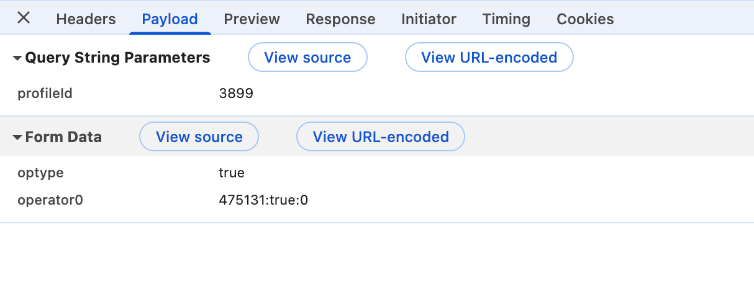Image resolution: width=754 pixels, height=284 pixels.
Task: Open the Cookies tab
Action: tap(585, 19)
